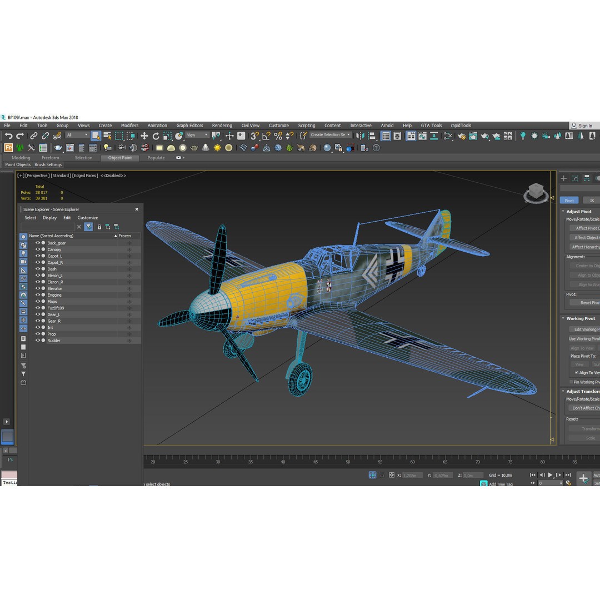Open Select by Name list icon

pos(108,136)
